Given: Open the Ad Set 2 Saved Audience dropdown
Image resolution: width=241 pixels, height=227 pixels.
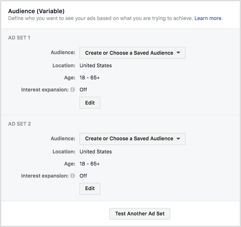Looking at the screenshot, I should [x=132, y=139].
